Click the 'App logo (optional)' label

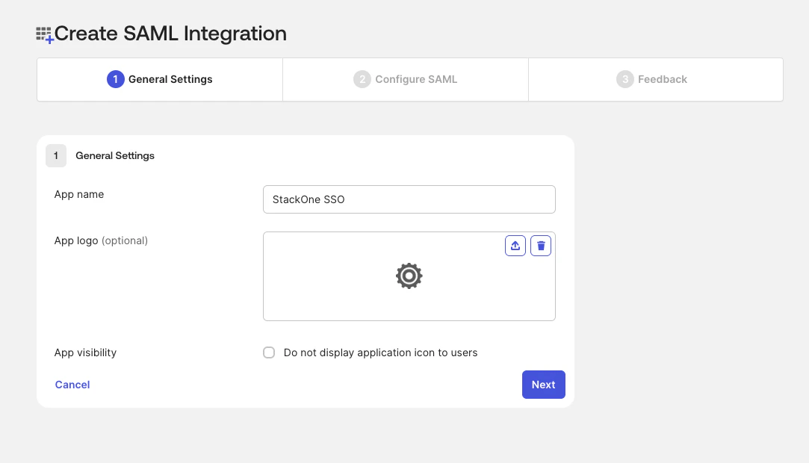point(101,240)
